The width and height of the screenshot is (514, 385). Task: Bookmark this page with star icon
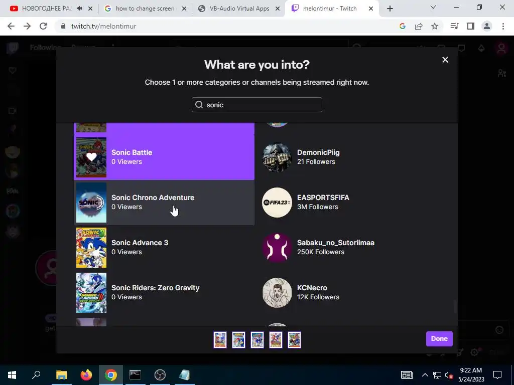(x=435, y=26)
